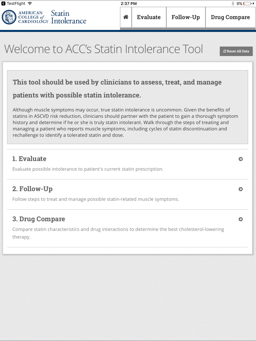This screenshot has height=341, width=256.
Task: Tap the Bluetooth status icon
Action: tap(233, 4)
